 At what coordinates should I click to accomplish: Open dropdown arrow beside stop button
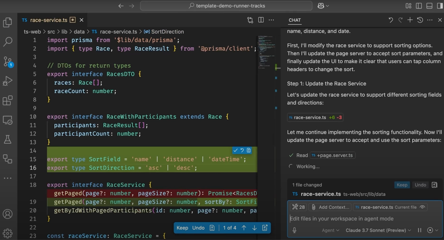(437, 230)
